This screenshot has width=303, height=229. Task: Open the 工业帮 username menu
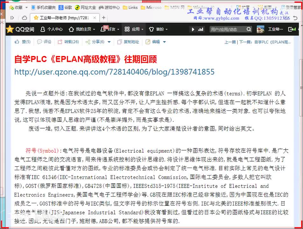[x=275, y=29]
